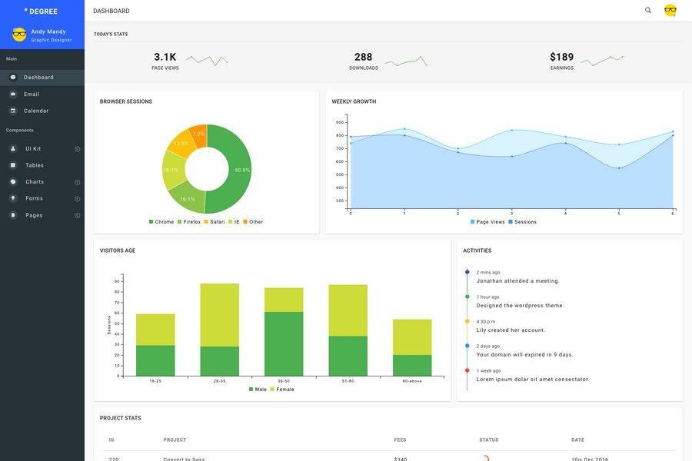Image resolution: width=692 pixels, height=461 pixels.
Task: Open the Forms icon in the sidebar
Action: 12,197
